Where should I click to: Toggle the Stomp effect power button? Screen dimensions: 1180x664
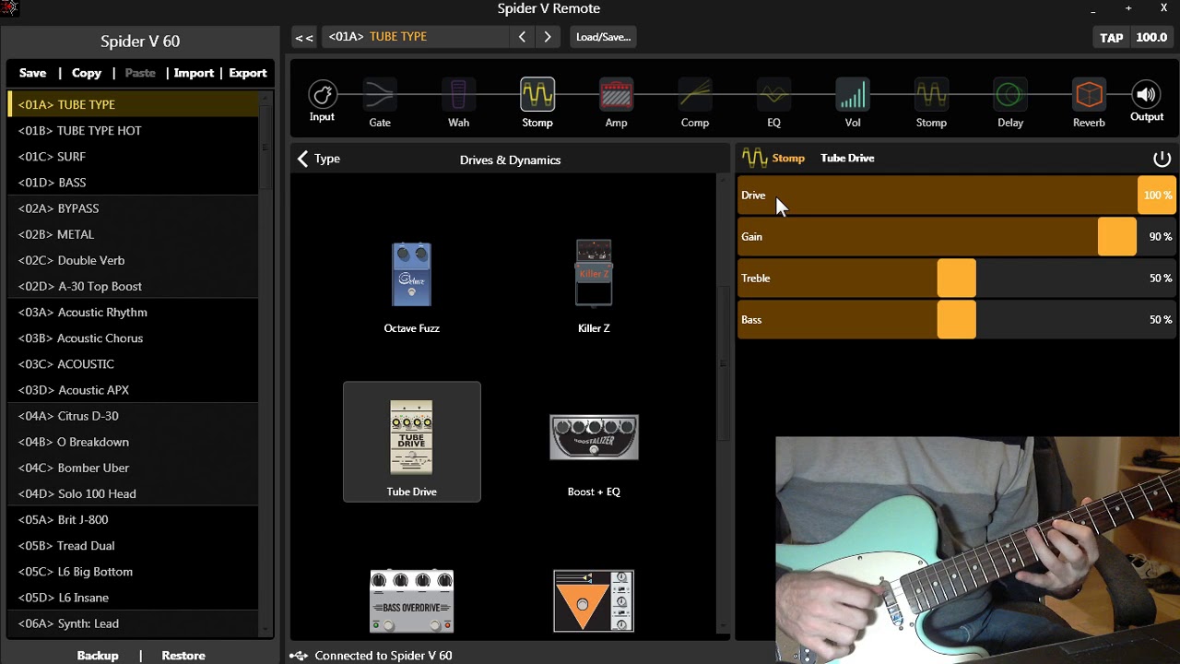1162,159
